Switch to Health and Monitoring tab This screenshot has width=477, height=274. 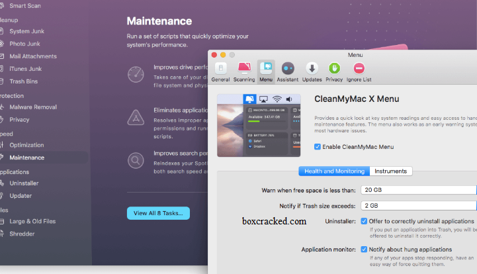click(x=334, y=171)
